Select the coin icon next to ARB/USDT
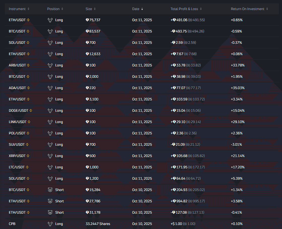This screenshot has width=282, height=229. [28, 65]
